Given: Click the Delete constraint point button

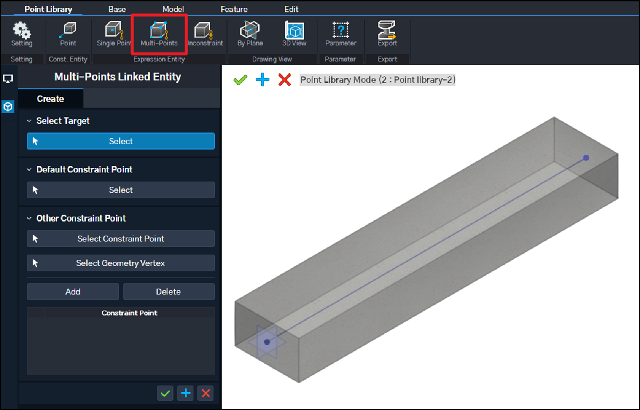Looking at the screenshot, I should point(169,292).
